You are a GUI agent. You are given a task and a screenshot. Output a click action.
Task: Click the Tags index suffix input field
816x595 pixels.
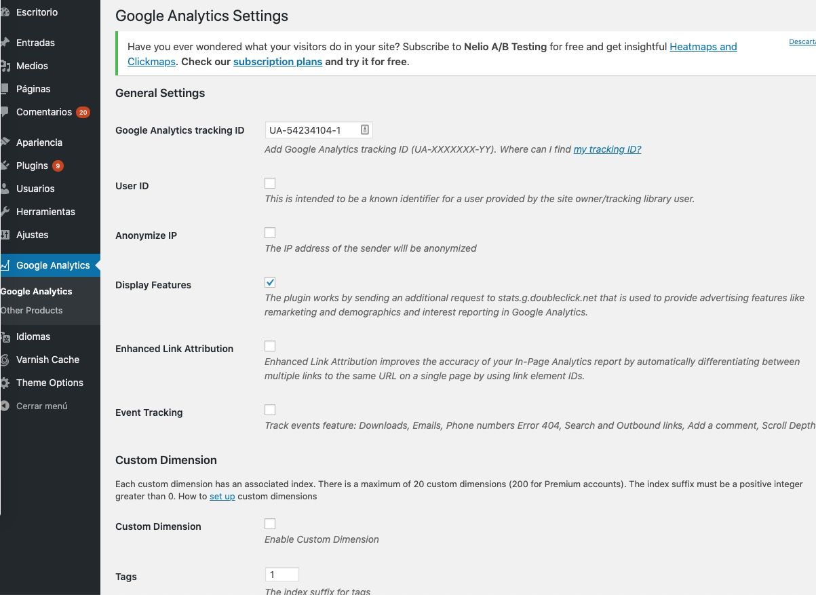(282, 575)
